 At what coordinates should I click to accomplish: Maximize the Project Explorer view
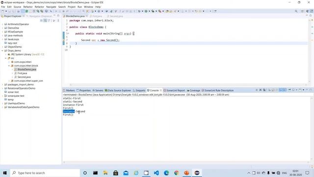point(58,16)
